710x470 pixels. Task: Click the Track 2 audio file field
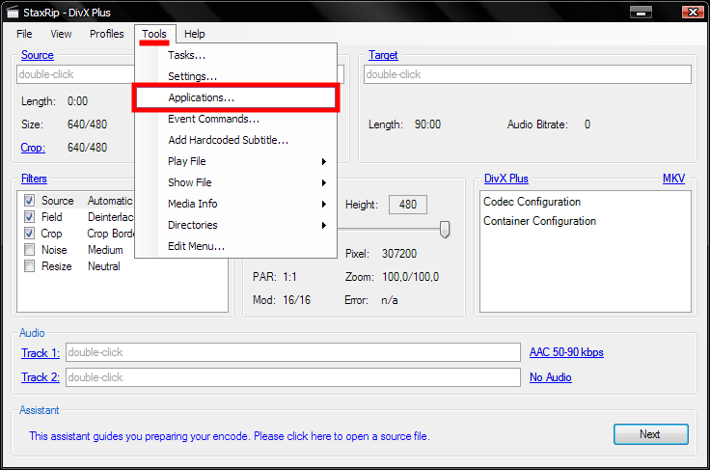(x=293, y=377)
